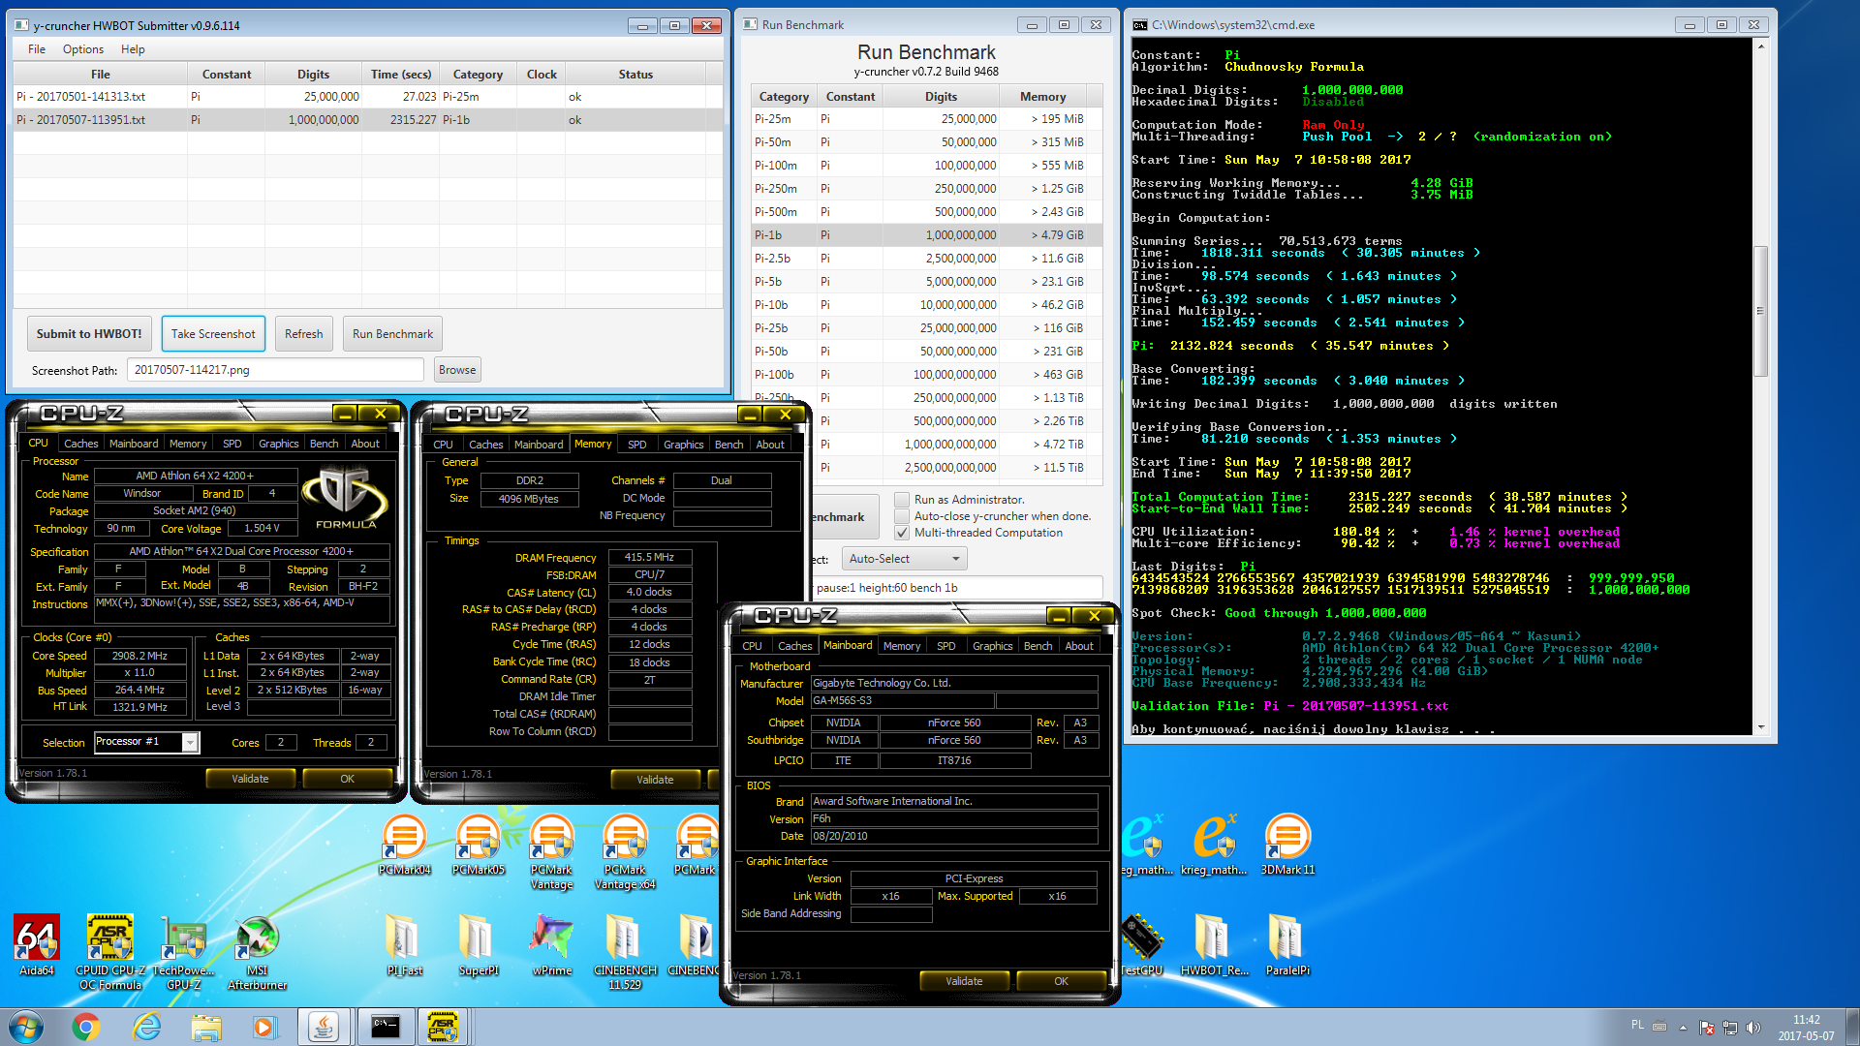Click the PL language indicator in taskbar

(x=1637, y=1025)
